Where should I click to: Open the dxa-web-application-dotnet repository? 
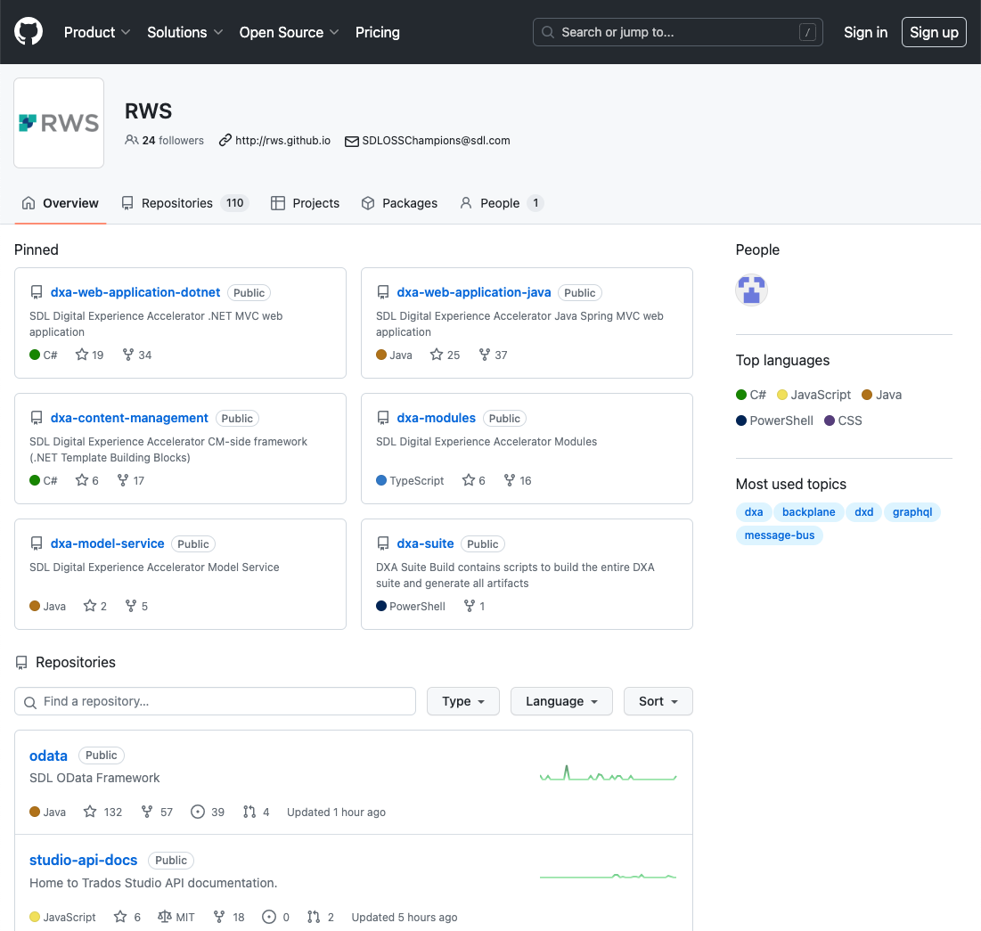click(135, 292)
